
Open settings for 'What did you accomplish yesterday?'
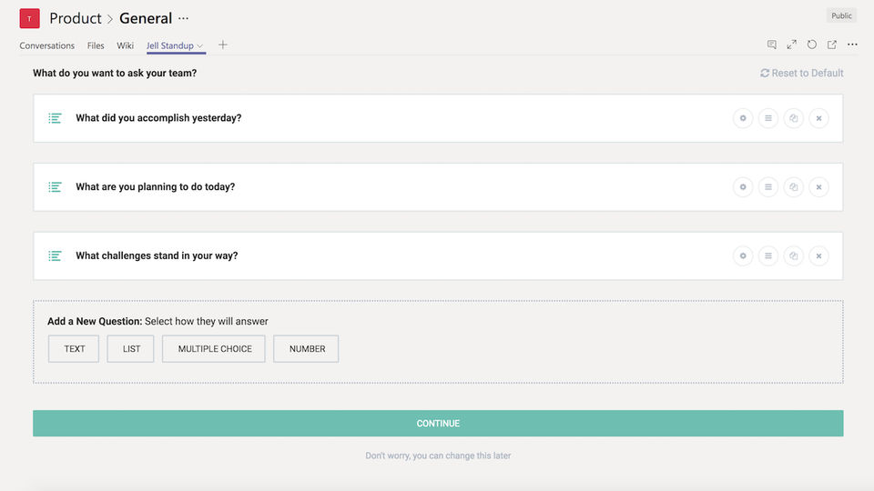(743, 118)
